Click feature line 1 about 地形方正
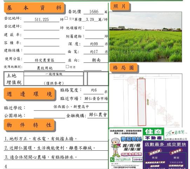 point(41,139)
